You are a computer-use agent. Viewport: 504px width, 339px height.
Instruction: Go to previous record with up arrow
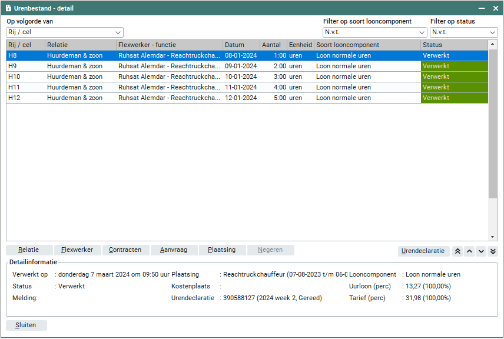(x=469, y=251)
